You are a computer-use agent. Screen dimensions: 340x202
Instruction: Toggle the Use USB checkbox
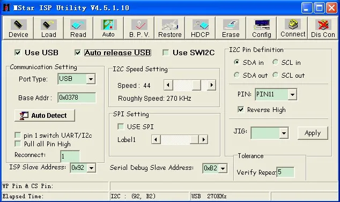click(x=18, y=53)
